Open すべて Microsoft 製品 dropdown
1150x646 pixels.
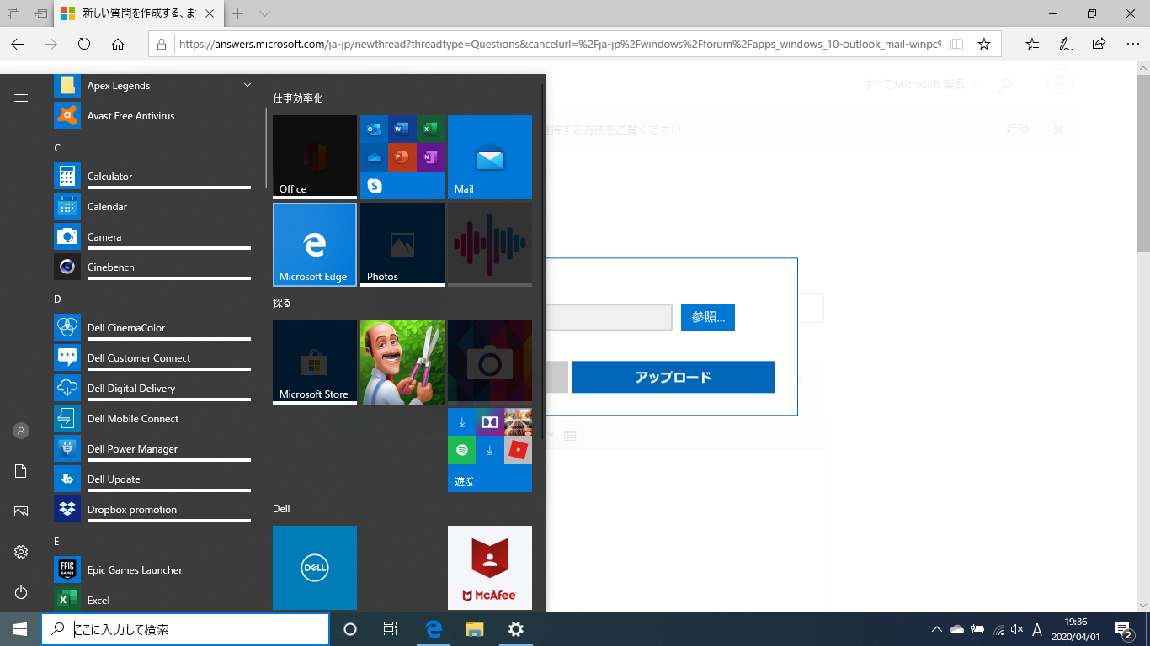pyautogui.click(x=922, y=85)
